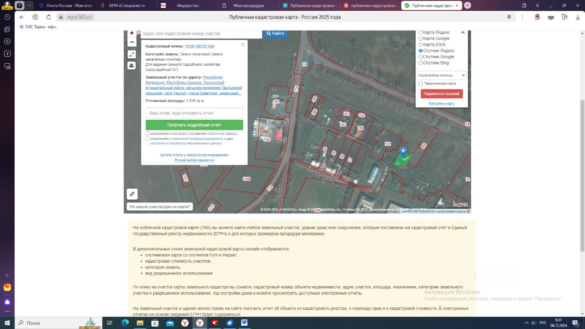Open Настроить карту link

[441, 103]
